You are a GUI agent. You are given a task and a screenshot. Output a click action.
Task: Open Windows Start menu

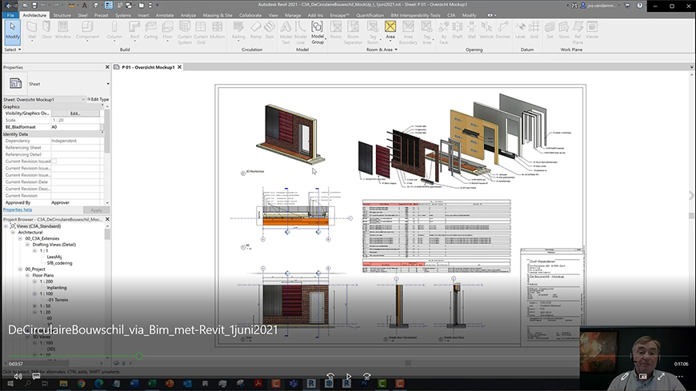click(x=10, y=384)
